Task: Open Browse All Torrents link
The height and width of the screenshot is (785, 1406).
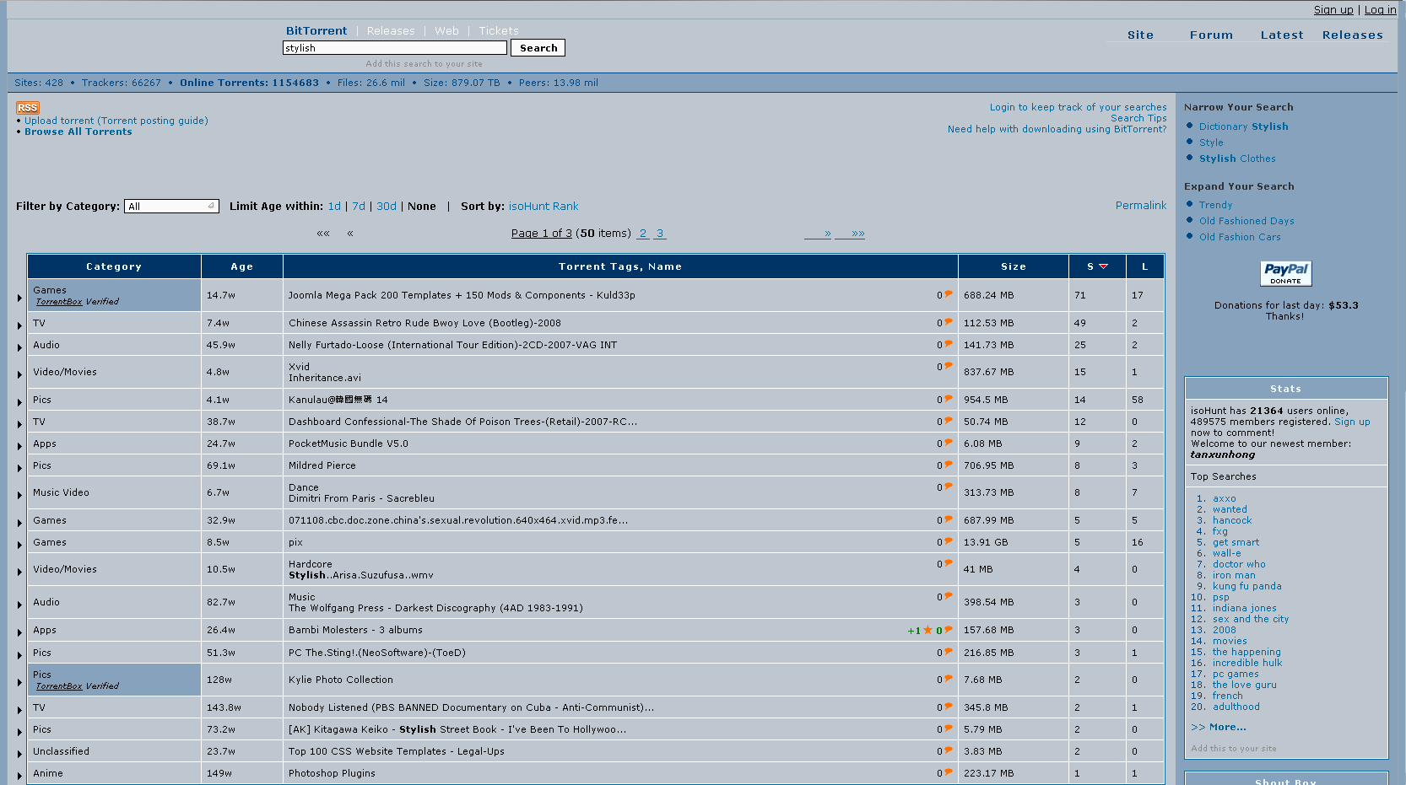Action: click(78, 132)
